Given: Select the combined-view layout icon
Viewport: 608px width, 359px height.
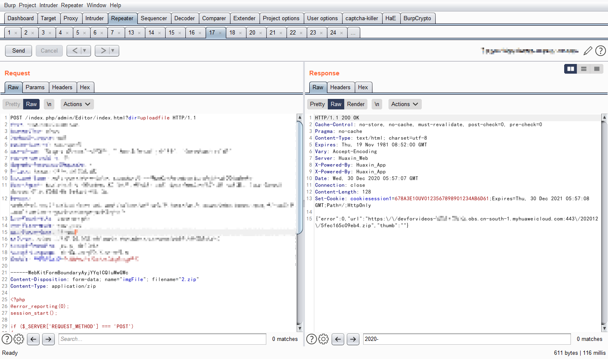Looking at the screenshot, I should (597, 69).
